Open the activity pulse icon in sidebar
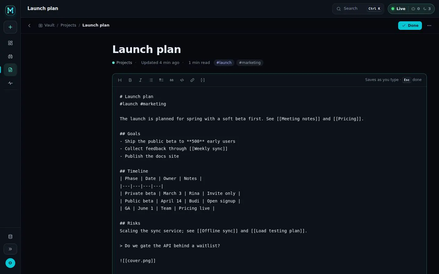439x274 pixels. [x=10, y=83]
